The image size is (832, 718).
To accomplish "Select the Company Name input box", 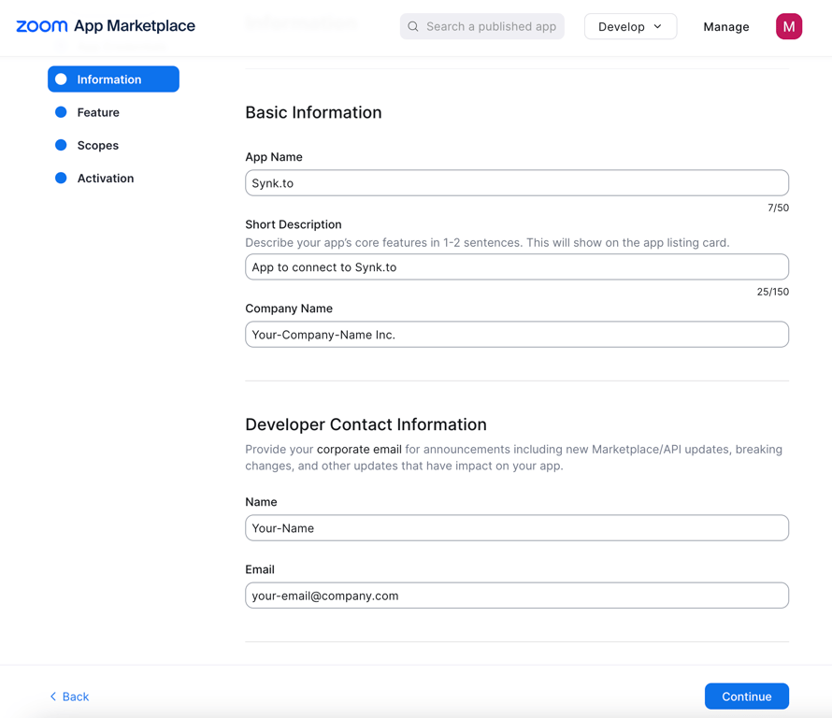I will [516, 335].
